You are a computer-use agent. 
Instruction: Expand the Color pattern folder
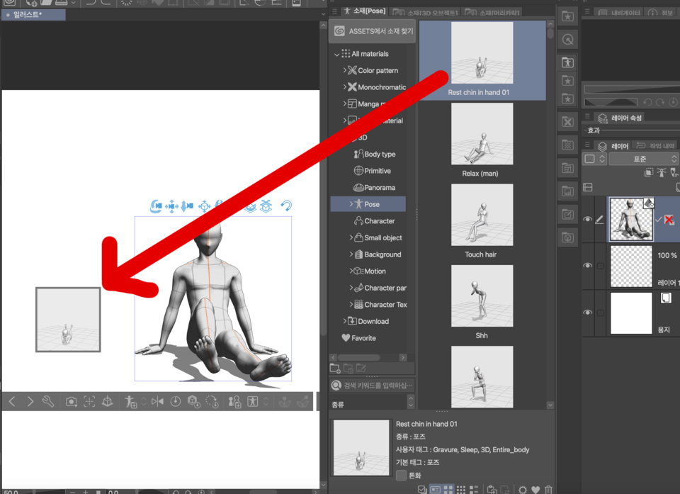(345, 70)
